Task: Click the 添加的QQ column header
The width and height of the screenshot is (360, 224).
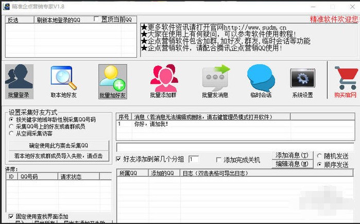Action: 164,173
